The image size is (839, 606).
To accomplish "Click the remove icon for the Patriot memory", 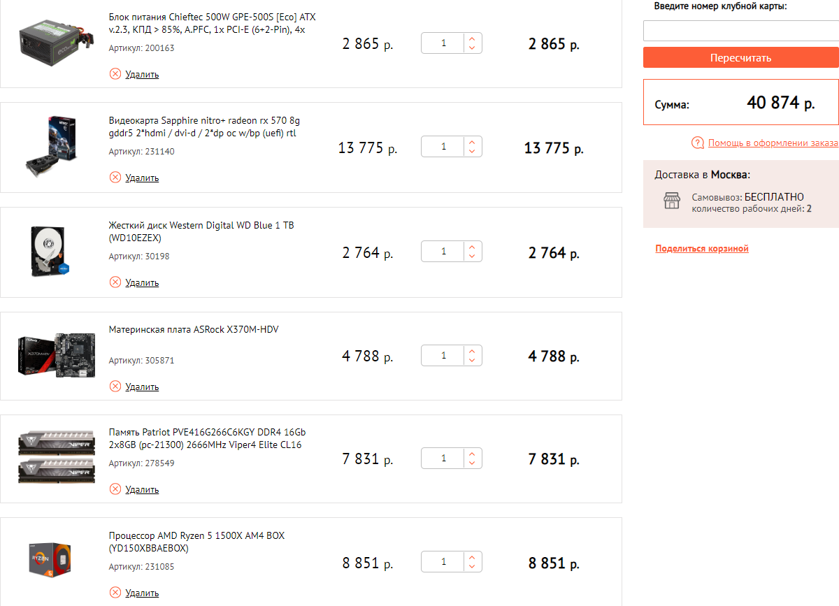I will pyautogui.click(x=115, y=489).
